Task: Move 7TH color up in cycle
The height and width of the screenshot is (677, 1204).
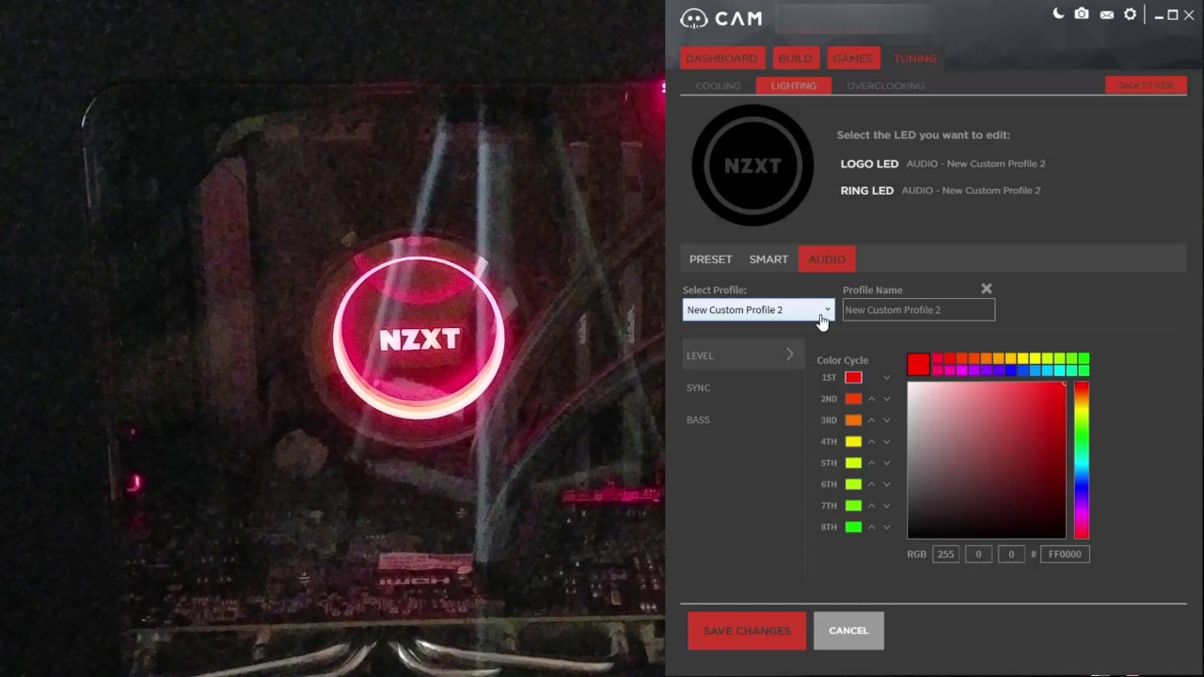Action: tap(871, 506)
